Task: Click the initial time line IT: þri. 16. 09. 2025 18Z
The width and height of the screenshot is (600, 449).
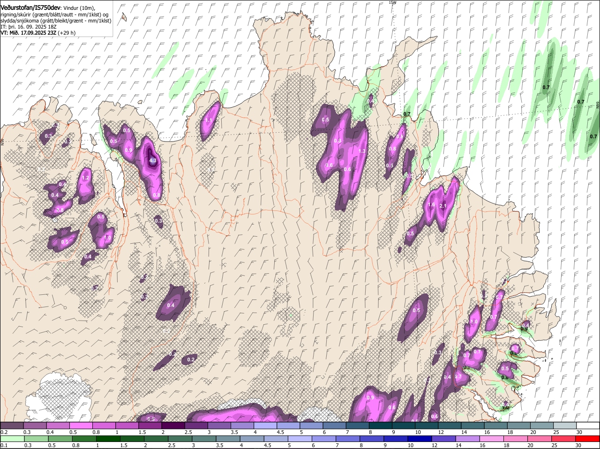Action: (x=29, y=27)
